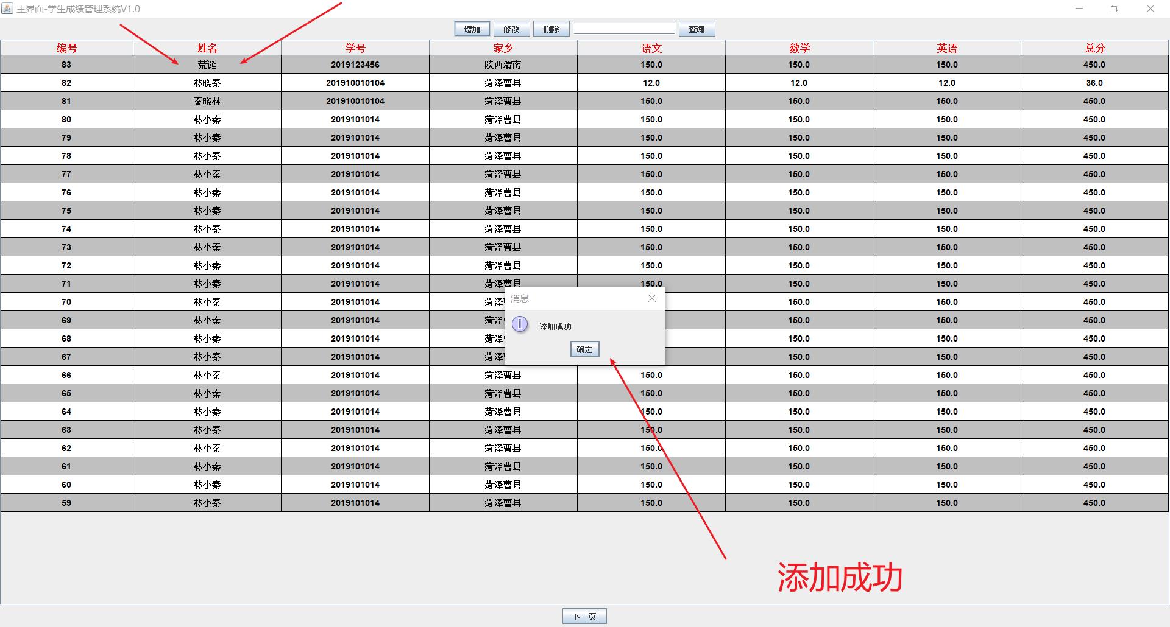The height and width of the screenshot is (627, 1170).
Task: Click the 姓名 column header
Action: point(207,48)
